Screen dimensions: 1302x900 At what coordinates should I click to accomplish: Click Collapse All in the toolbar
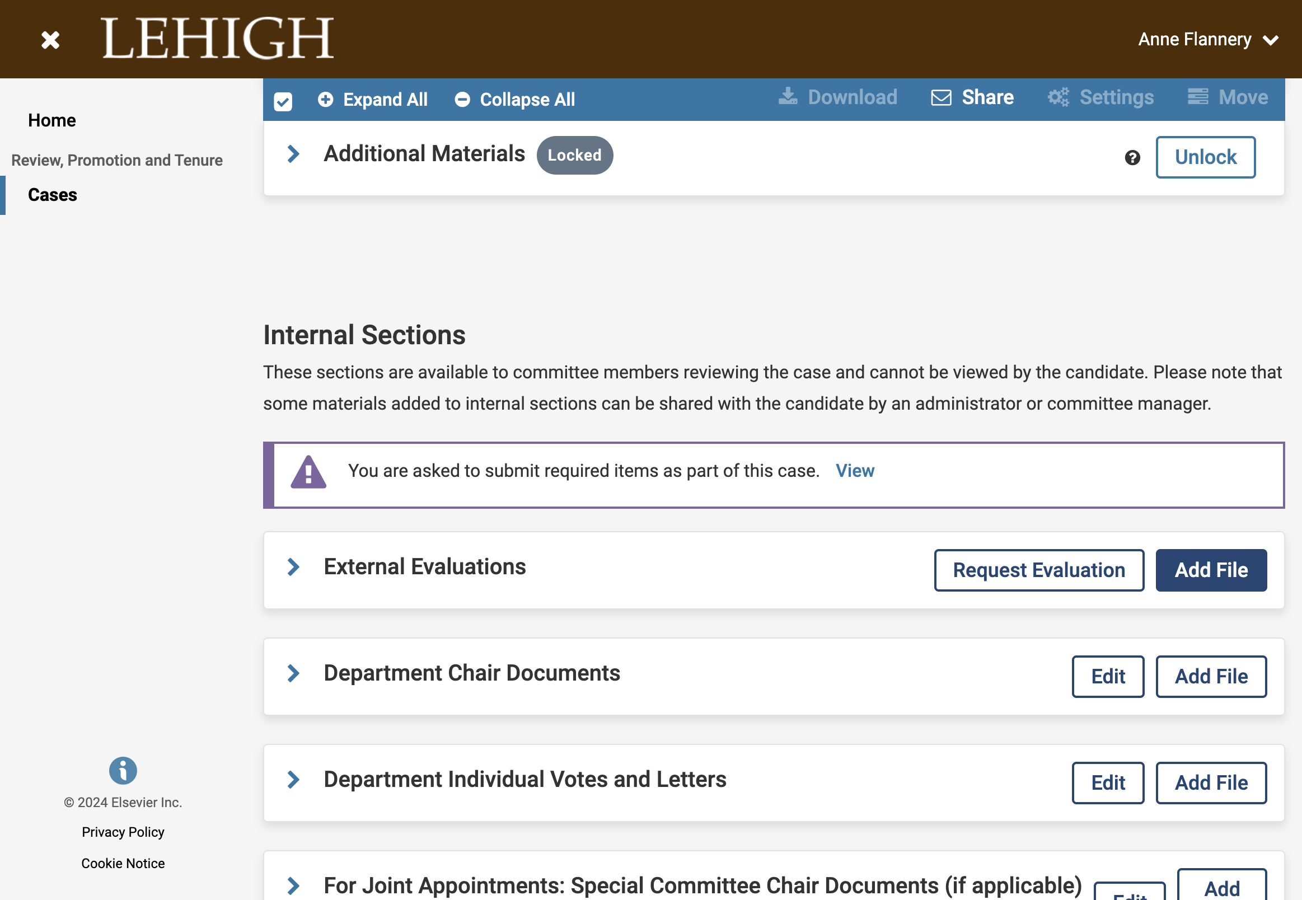coord(515,100)
